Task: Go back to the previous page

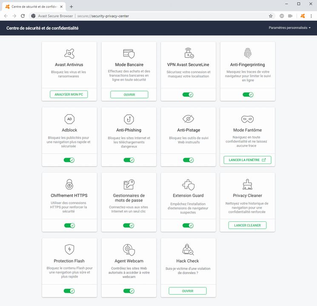Action: tap(6, 16)
